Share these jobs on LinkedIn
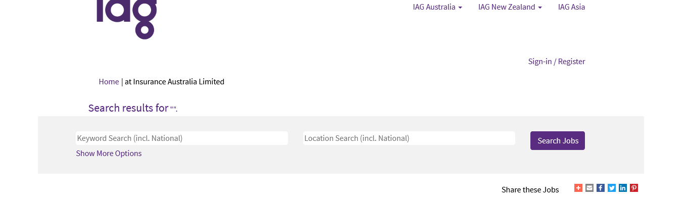Image resolution: width=690 pixels, height=202 pixels. tap(623, 188)
